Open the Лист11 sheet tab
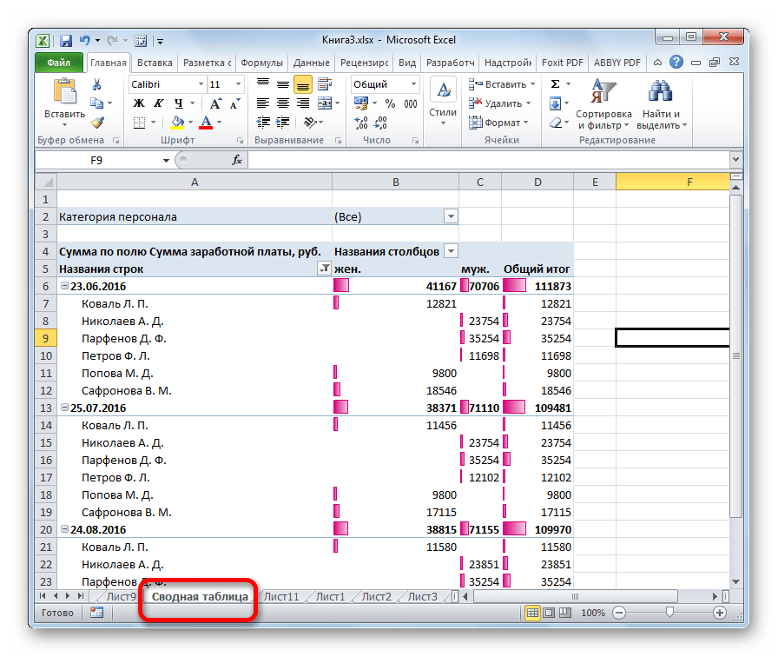This screenshot has height=657, width=778. (x=281, y=597)
